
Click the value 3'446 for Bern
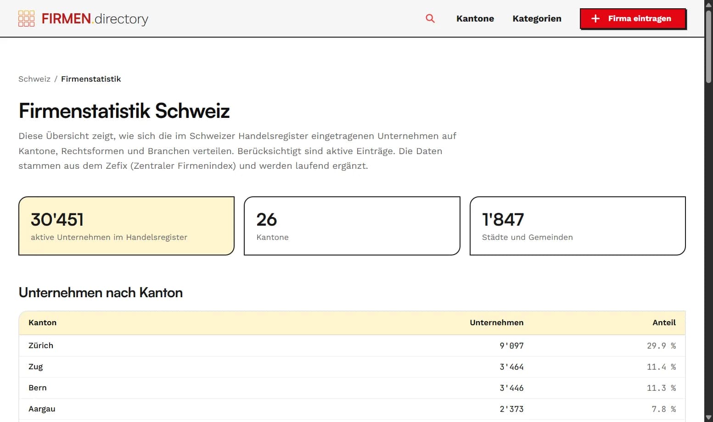point(511,388)
